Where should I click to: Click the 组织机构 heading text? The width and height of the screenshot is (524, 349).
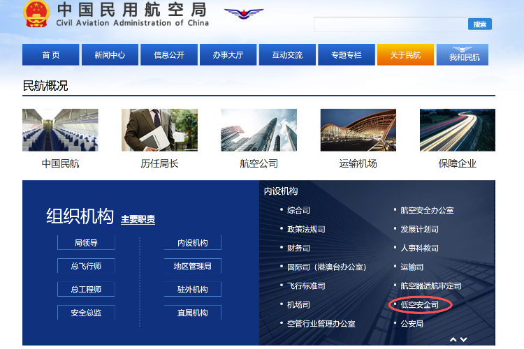(x=80, y=216)
